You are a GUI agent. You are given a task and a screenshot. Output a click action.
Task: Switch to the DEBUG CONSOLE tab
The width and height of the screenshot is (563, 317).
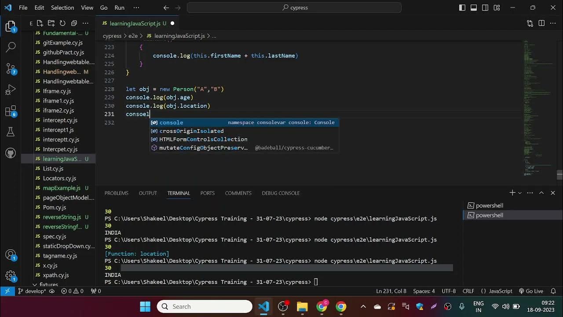281,193
